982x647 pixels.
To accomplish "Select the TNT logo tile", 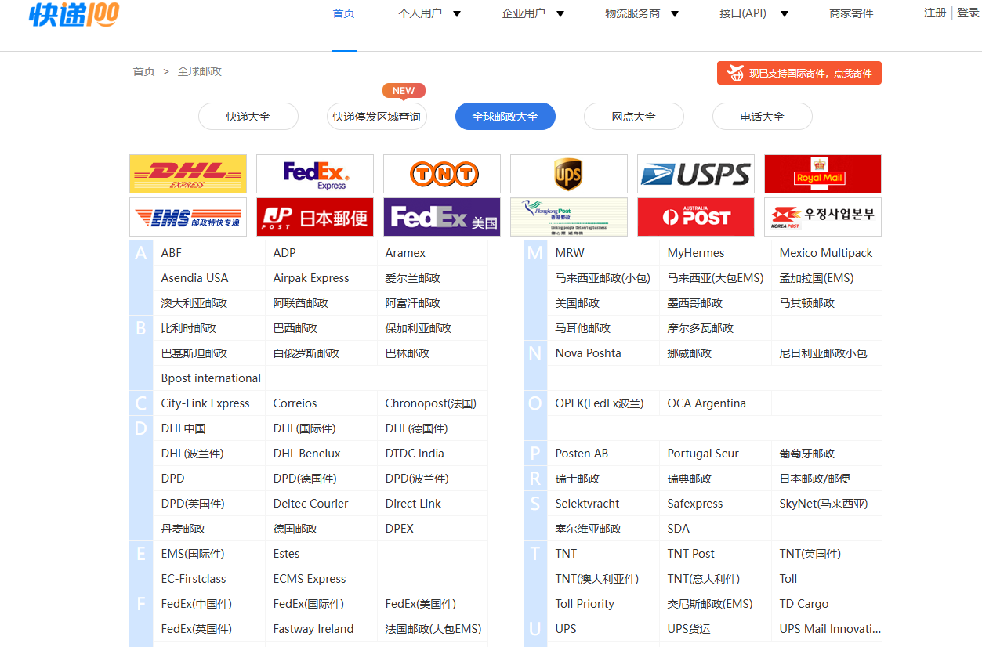I will point(441,174).
